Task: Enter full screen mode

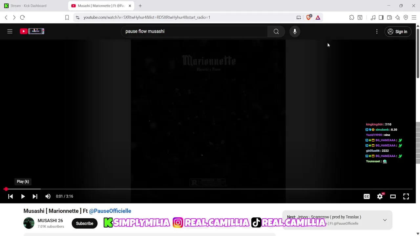Action: (406, 196)
